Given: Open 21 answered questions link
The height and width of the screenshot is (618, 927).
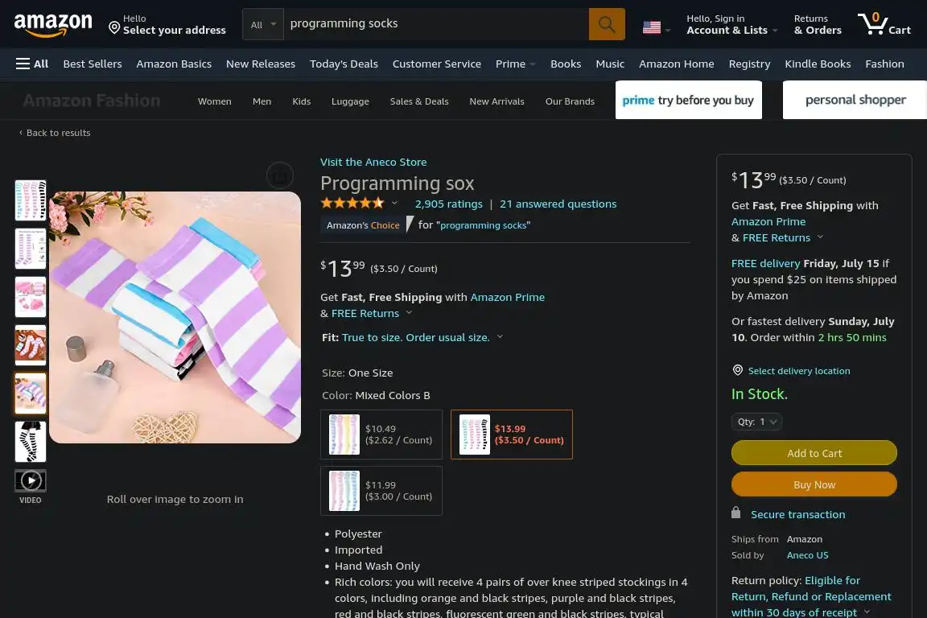Looking at the screenshot, I should tap(558, 204).
